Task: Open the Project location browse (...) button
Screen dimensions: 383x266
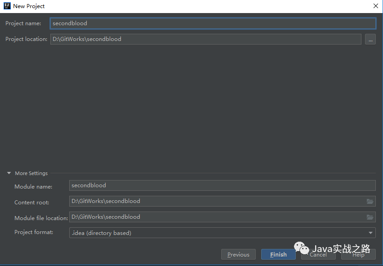Action: tap(370, 39)
